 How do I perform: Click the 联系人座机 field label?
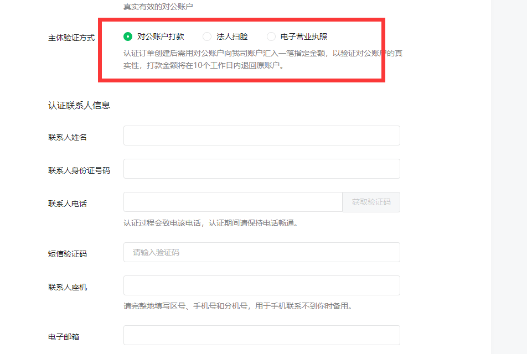click(67, 287)
